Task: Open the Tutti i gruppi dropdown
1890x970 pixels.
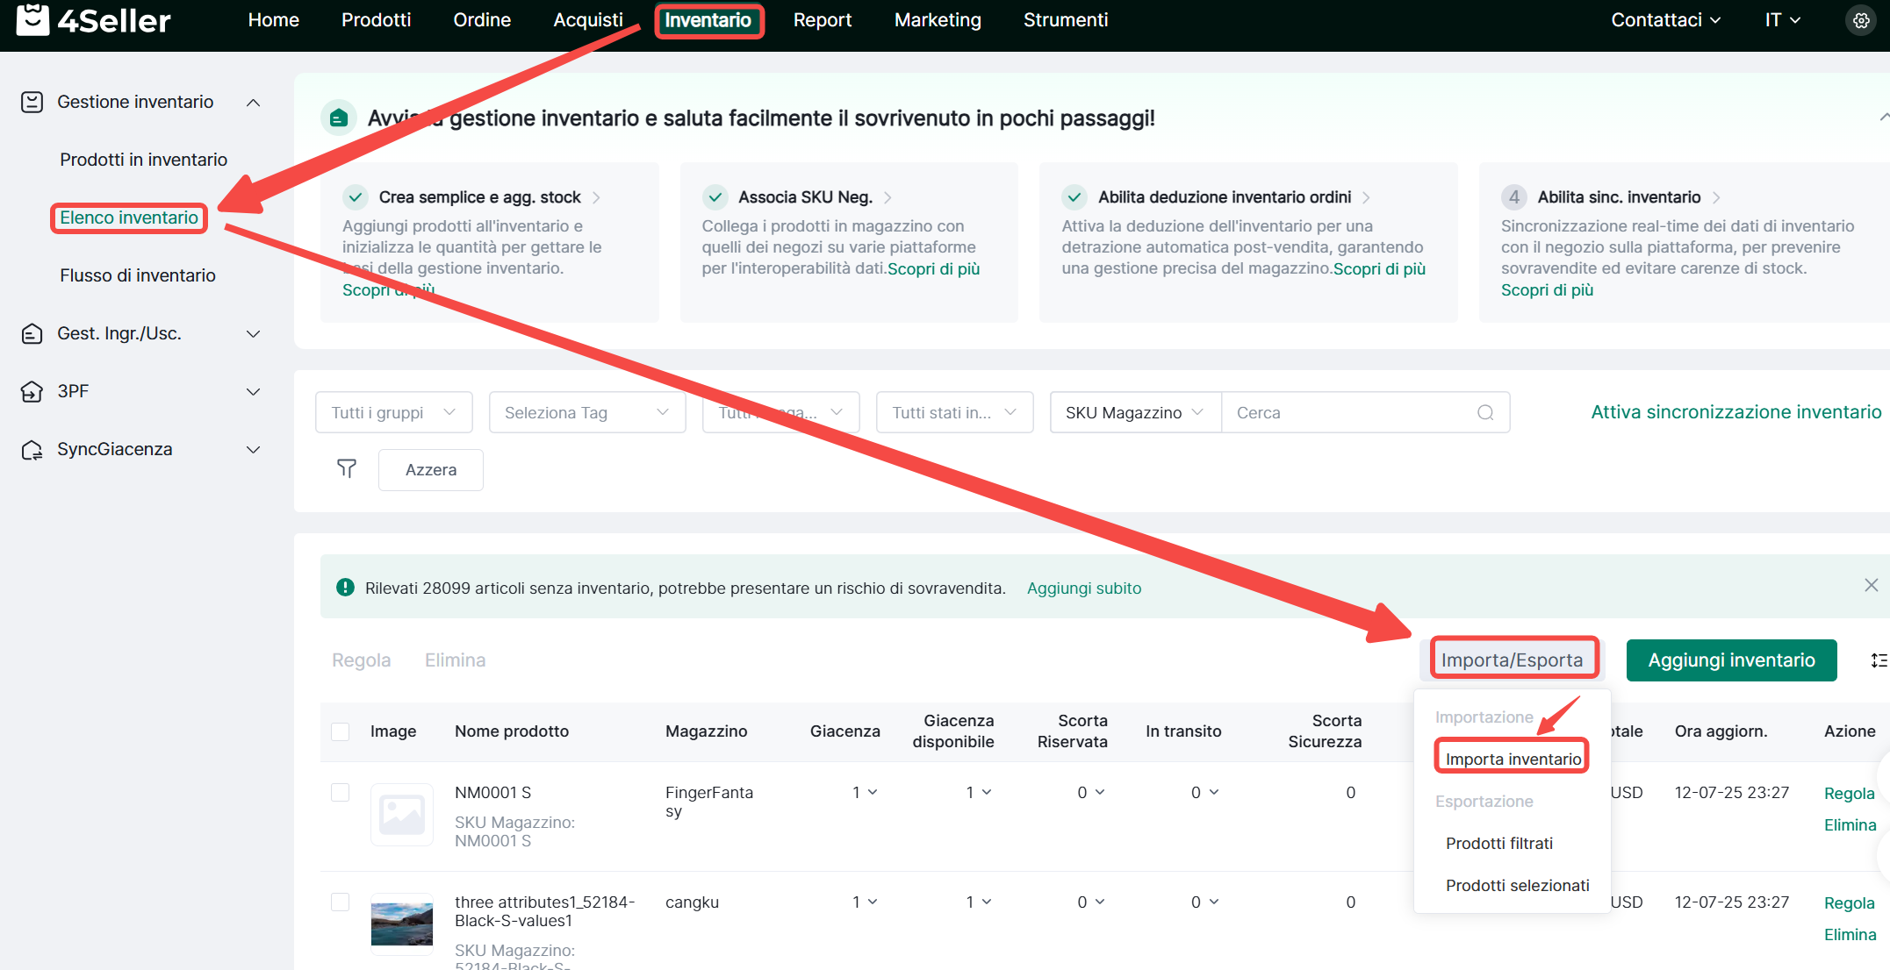Action: pyautogui.click(x=393, y=412)
